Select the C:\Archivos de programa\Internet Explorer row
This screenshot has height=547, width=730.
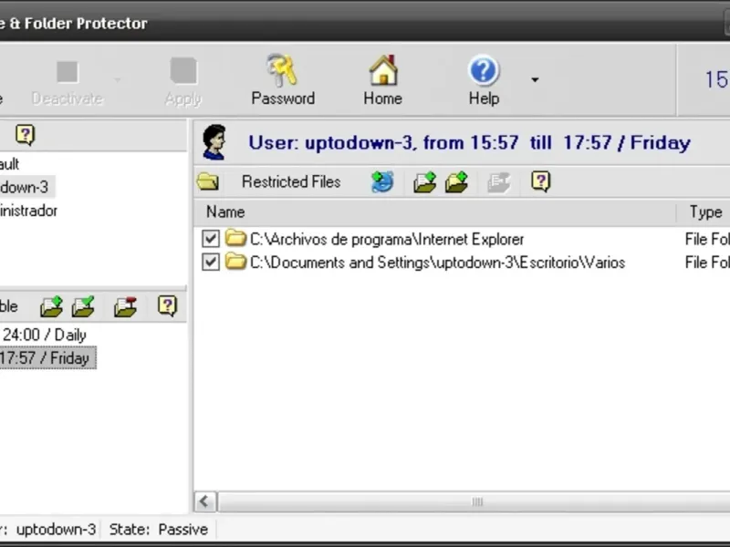462,239
